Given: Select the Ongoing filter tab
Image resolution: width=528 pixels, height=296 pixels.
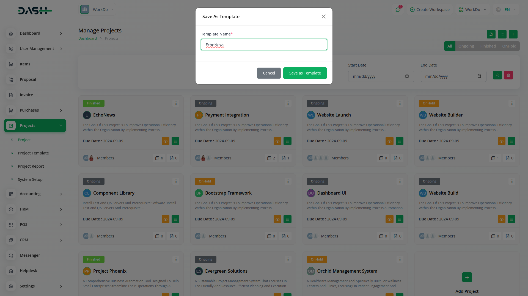Looking at the screenshot, I should [466, 46].
